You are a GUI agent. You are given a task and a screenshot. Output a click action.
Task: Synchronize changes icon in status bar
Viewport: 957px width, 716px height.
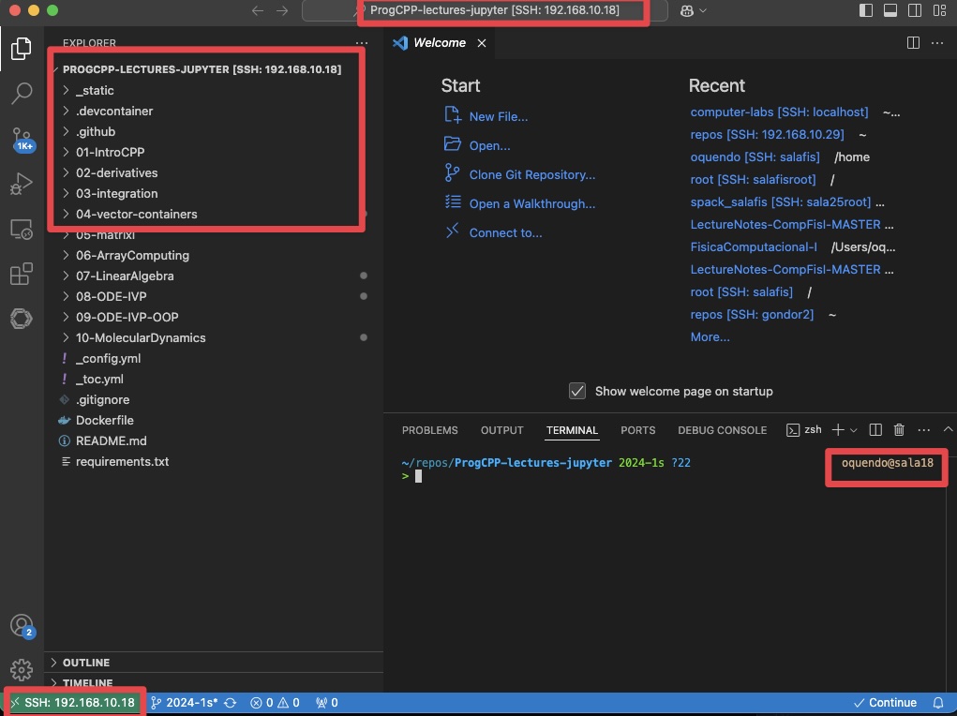[x=230, y=703]
